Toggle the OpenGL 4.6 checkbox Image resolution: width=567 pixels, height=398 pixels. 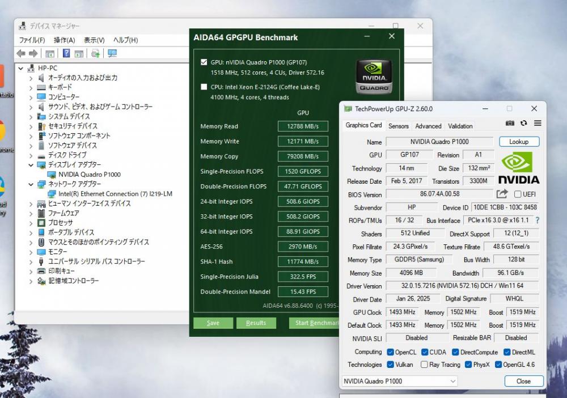498,365
